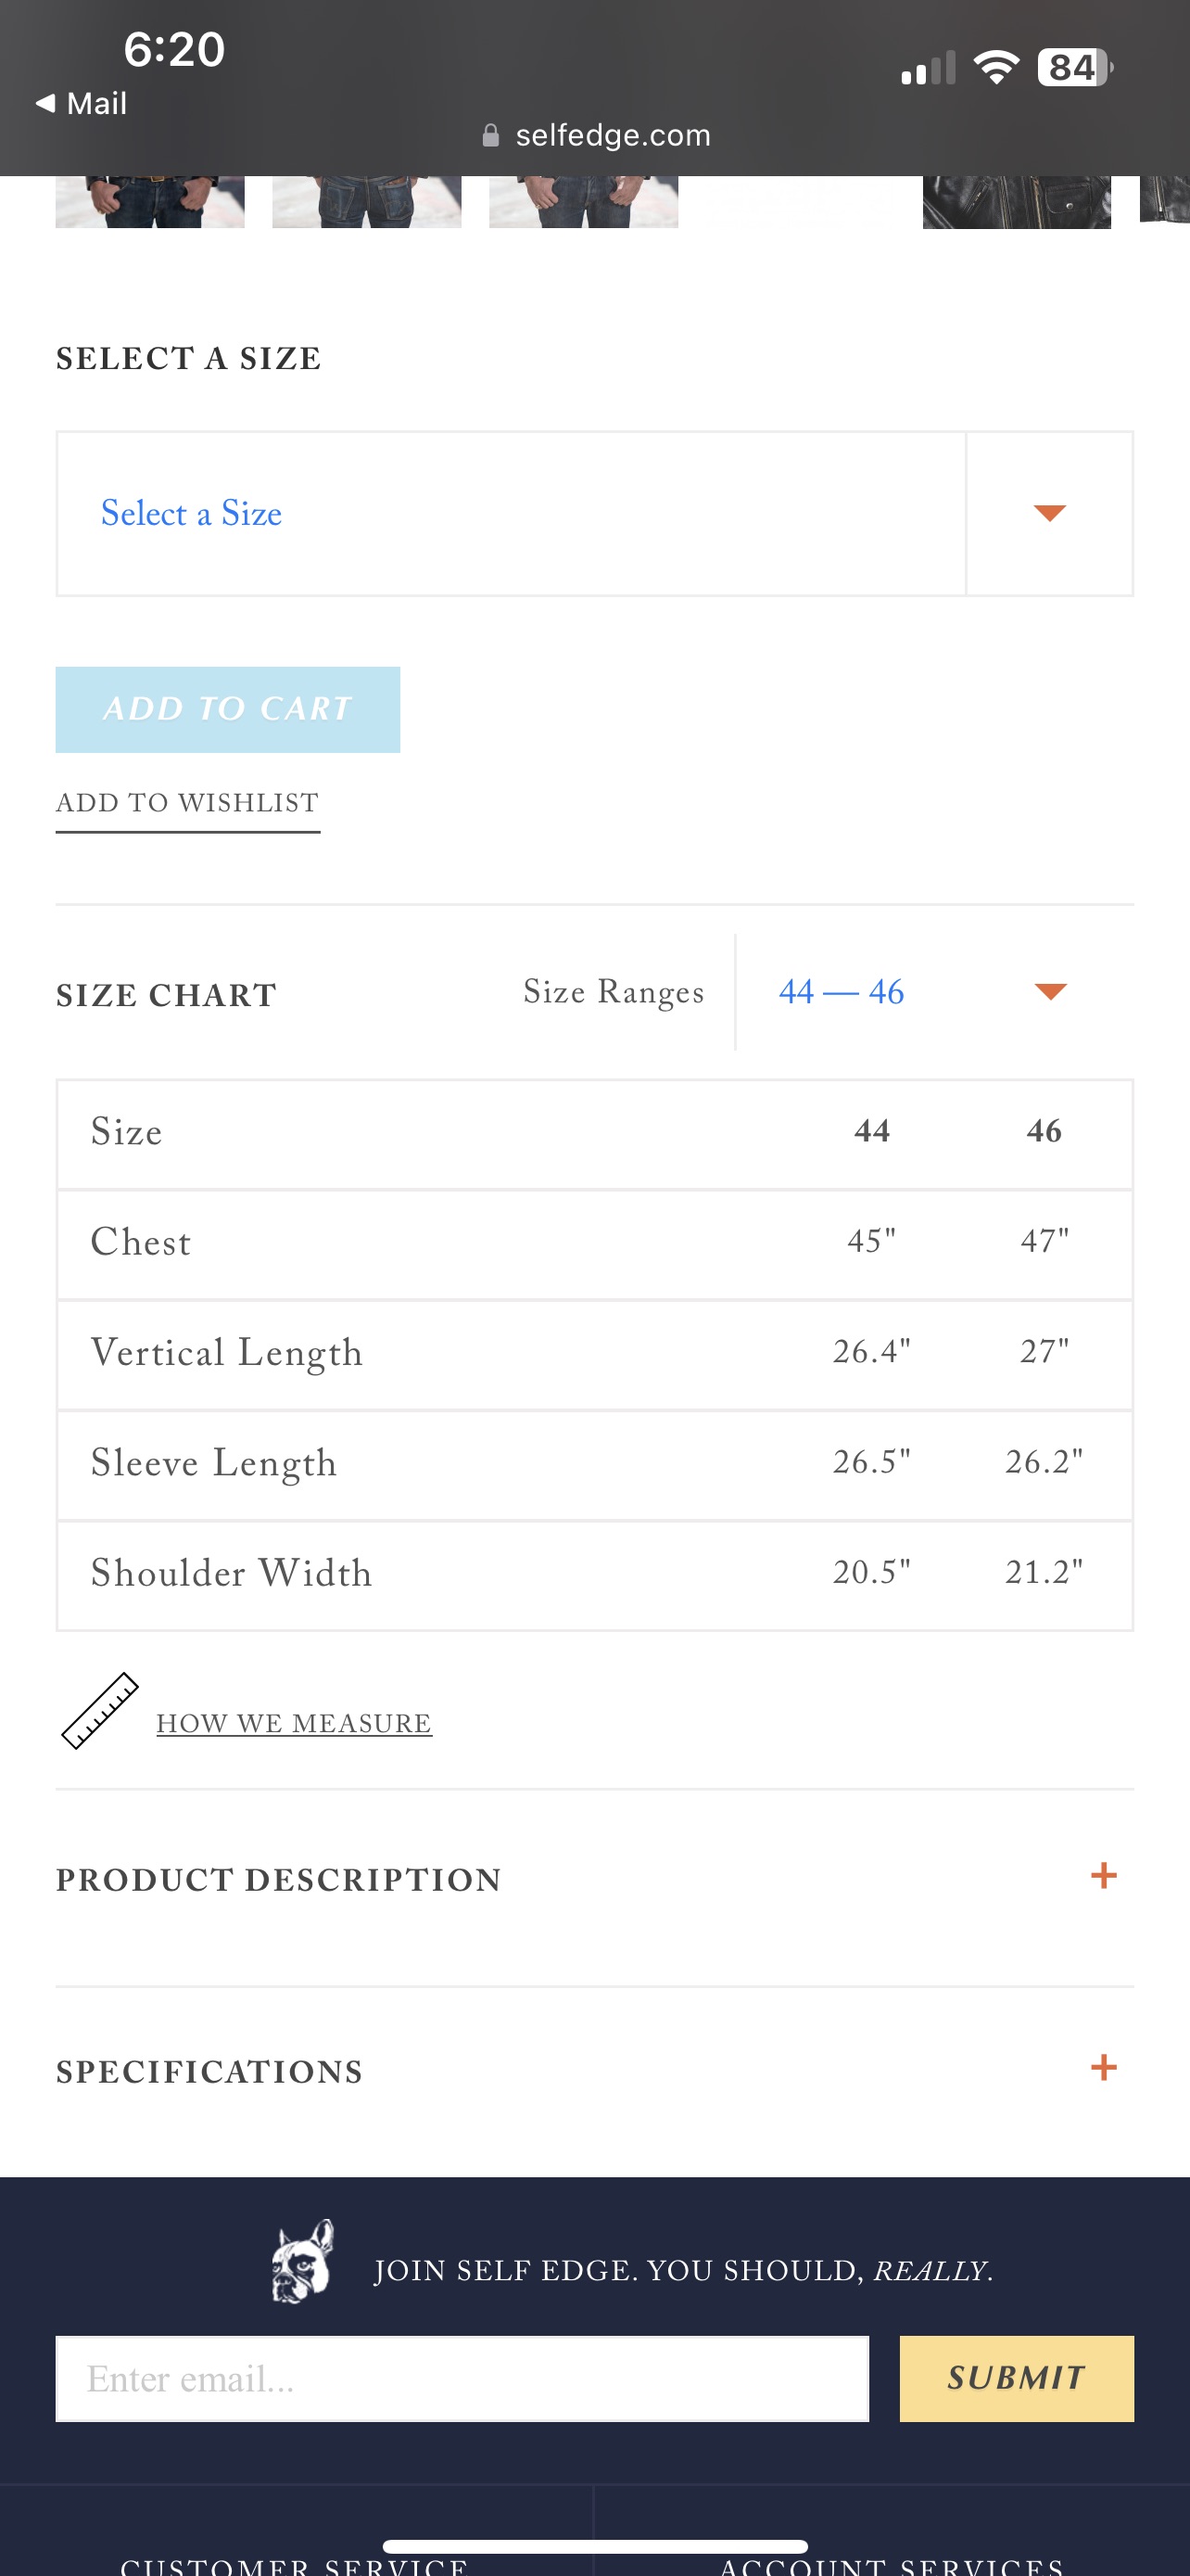This screenshot has width=1190, height=2576.
Task: Open the Add to Wishlist link
Action: click(188, 803)
